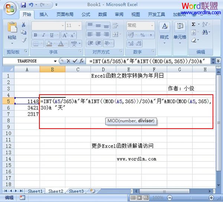Screen dimensions: 223x202
Task: Click the Middle Align icon
Action: [98, 25]
